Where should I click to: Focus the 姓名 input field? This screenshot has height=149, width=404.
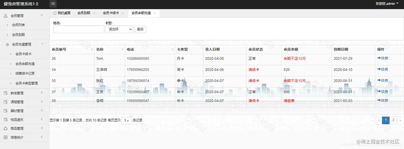click(79, 29)
